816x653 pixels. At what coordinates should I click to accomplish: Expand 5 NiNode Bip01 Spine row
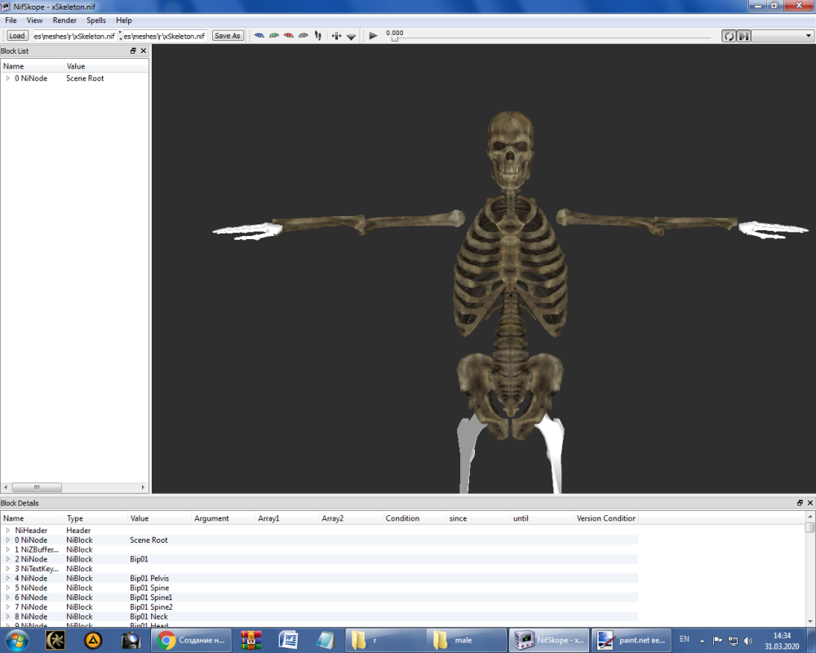(8, 588)
